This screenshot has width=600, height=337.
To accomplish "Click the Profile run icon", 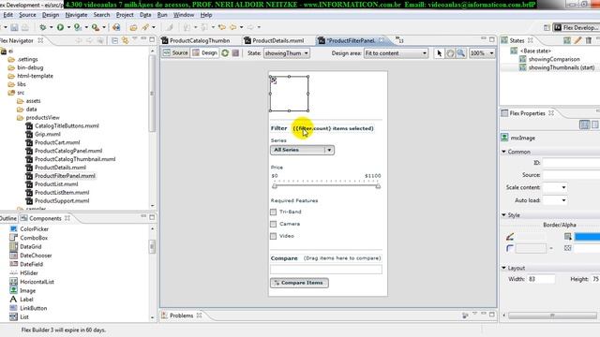I will (78, 27).
